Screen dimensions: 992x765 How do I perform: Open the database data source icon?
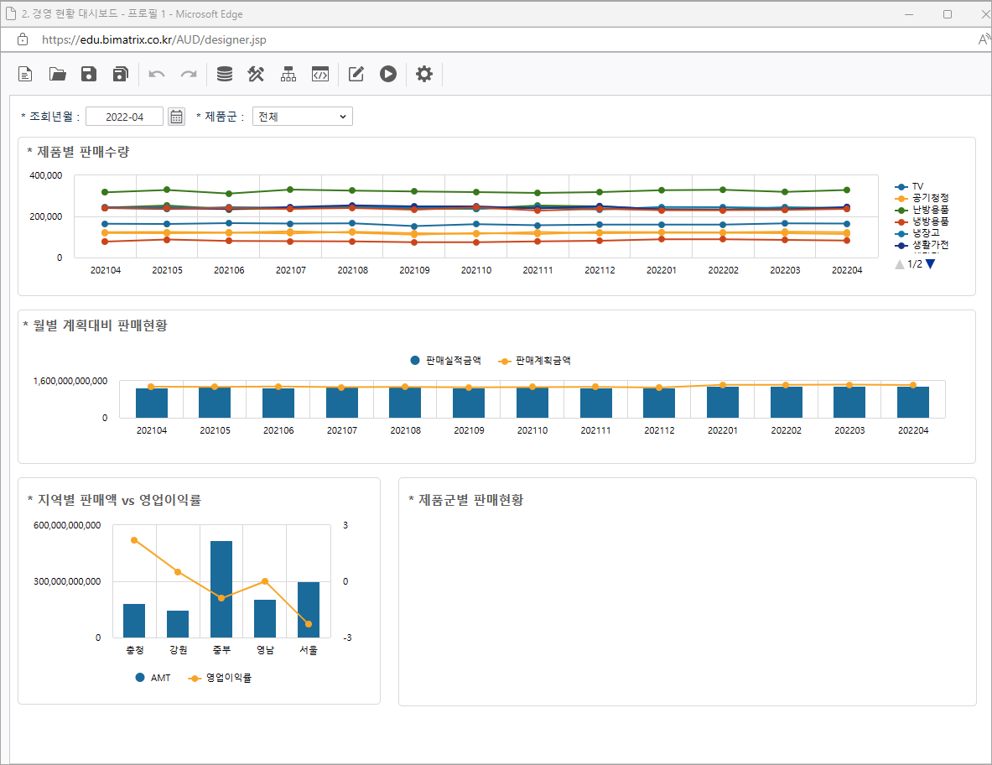coord(224,74)
